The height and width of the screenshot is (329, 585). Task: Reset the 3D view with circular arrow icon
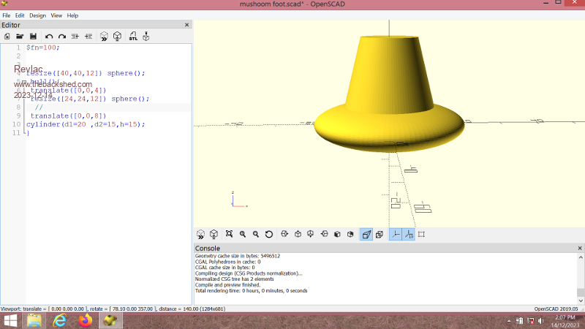[269, 235]
